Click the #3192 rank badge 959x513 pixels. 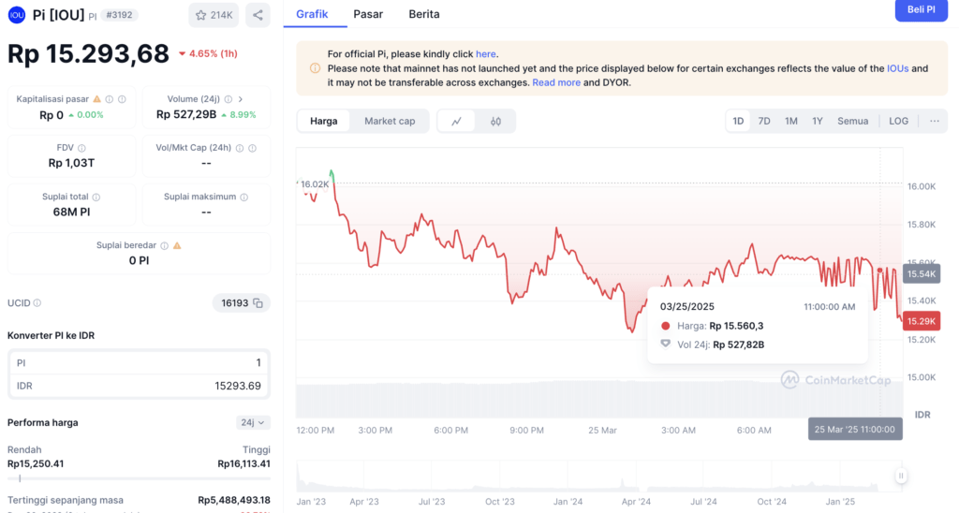119,15
